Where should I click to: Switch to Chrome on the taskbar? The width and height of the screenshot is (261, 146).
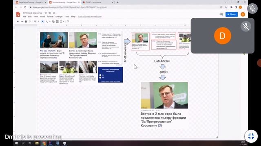coord(44,143)
